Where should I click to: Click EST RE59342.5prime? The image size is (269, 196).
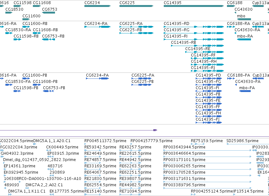pos(93,150)
